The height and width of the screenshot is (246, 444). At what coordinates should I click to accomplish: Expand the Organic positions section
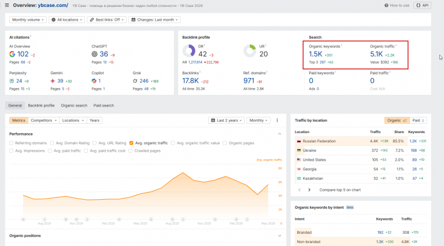click(279, 236)
